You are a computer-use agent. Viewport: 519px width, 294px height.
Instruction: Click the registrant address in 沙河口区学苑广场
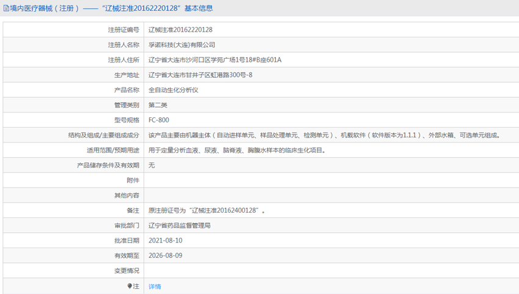tap(214, 60)
